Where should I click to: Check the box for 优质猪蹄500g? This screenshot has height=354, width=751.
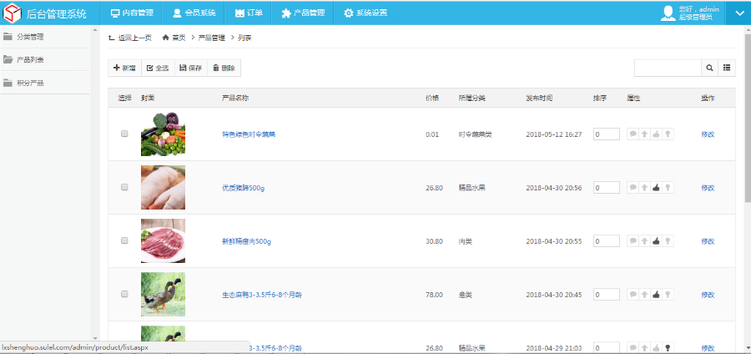click(124, 187)
